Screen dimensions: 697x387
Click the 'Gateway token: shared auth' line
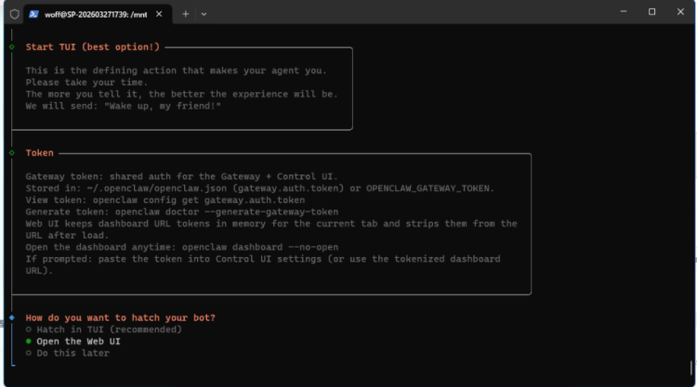[182, 176]
